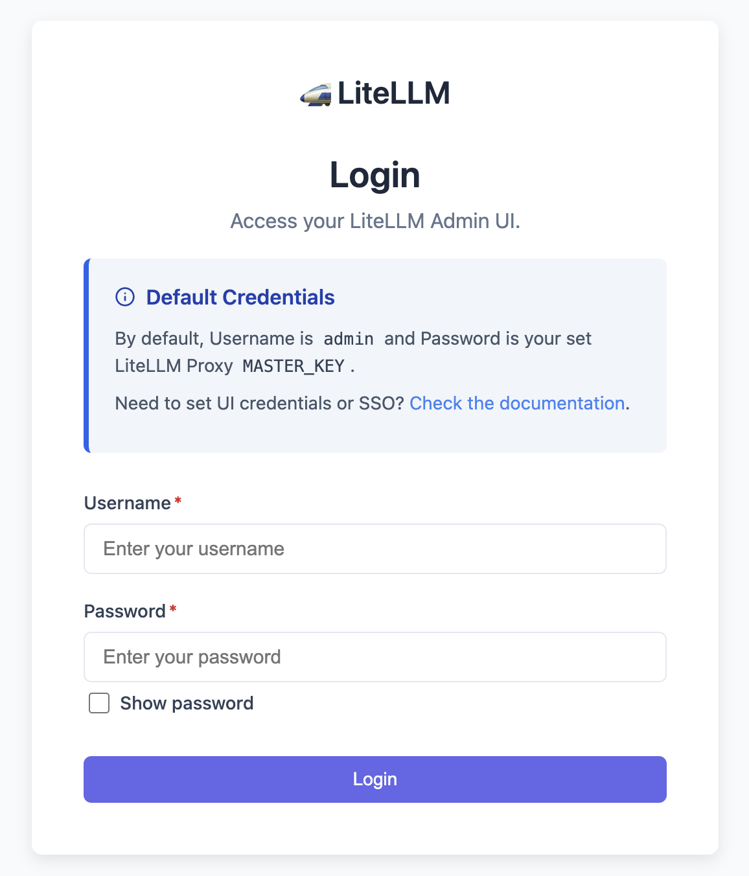Focus the Enter your username input field
Viewport: 749px width, 876px height.
click(374, 549)
